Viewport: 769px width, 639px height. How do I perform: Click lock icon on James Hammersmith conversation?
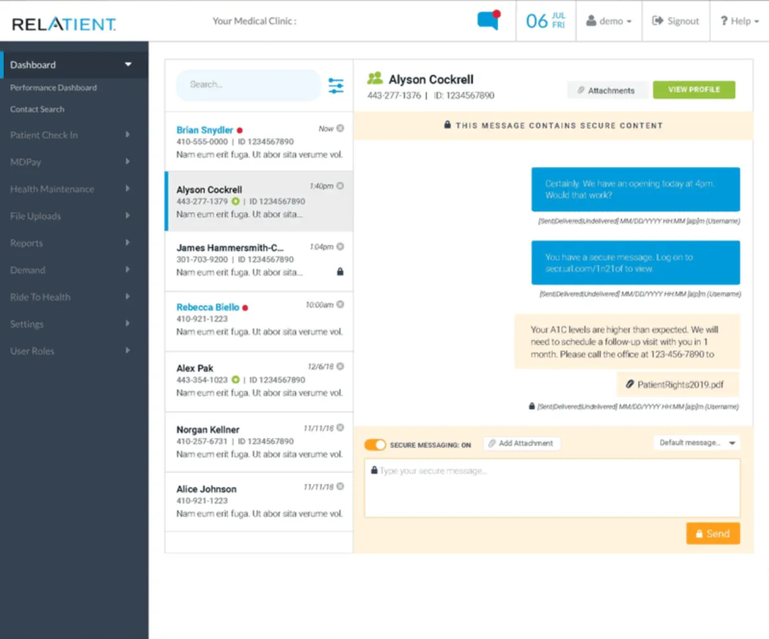tap(340, 271)
